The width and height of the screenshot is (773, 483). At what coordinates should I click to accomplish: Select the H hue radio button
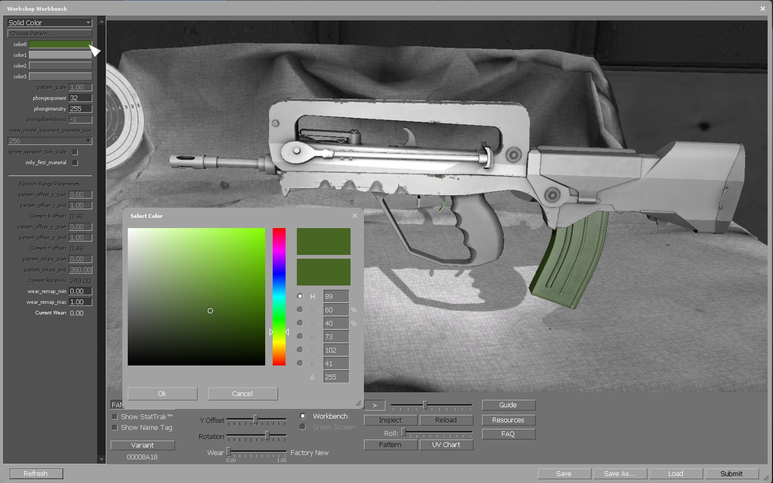coord(300,296)
